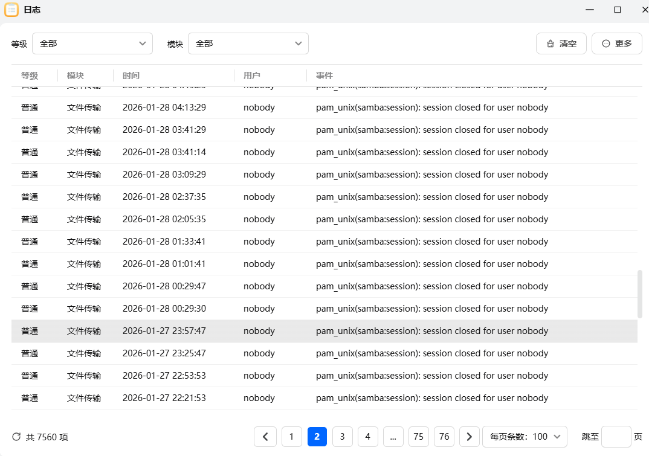This screenshot has width=649, height=456.
Task: Go to page 75
Action: click(x=418, y=437)
